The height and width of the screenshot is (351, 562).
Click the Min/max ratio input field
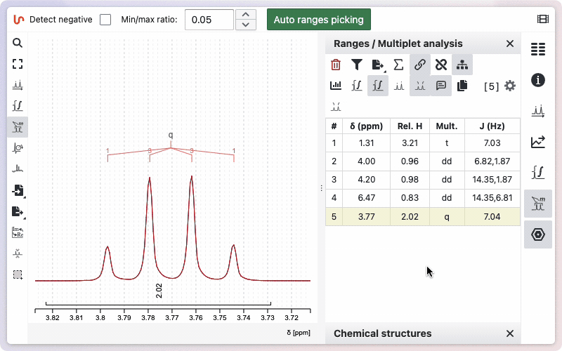pos(209,20)
